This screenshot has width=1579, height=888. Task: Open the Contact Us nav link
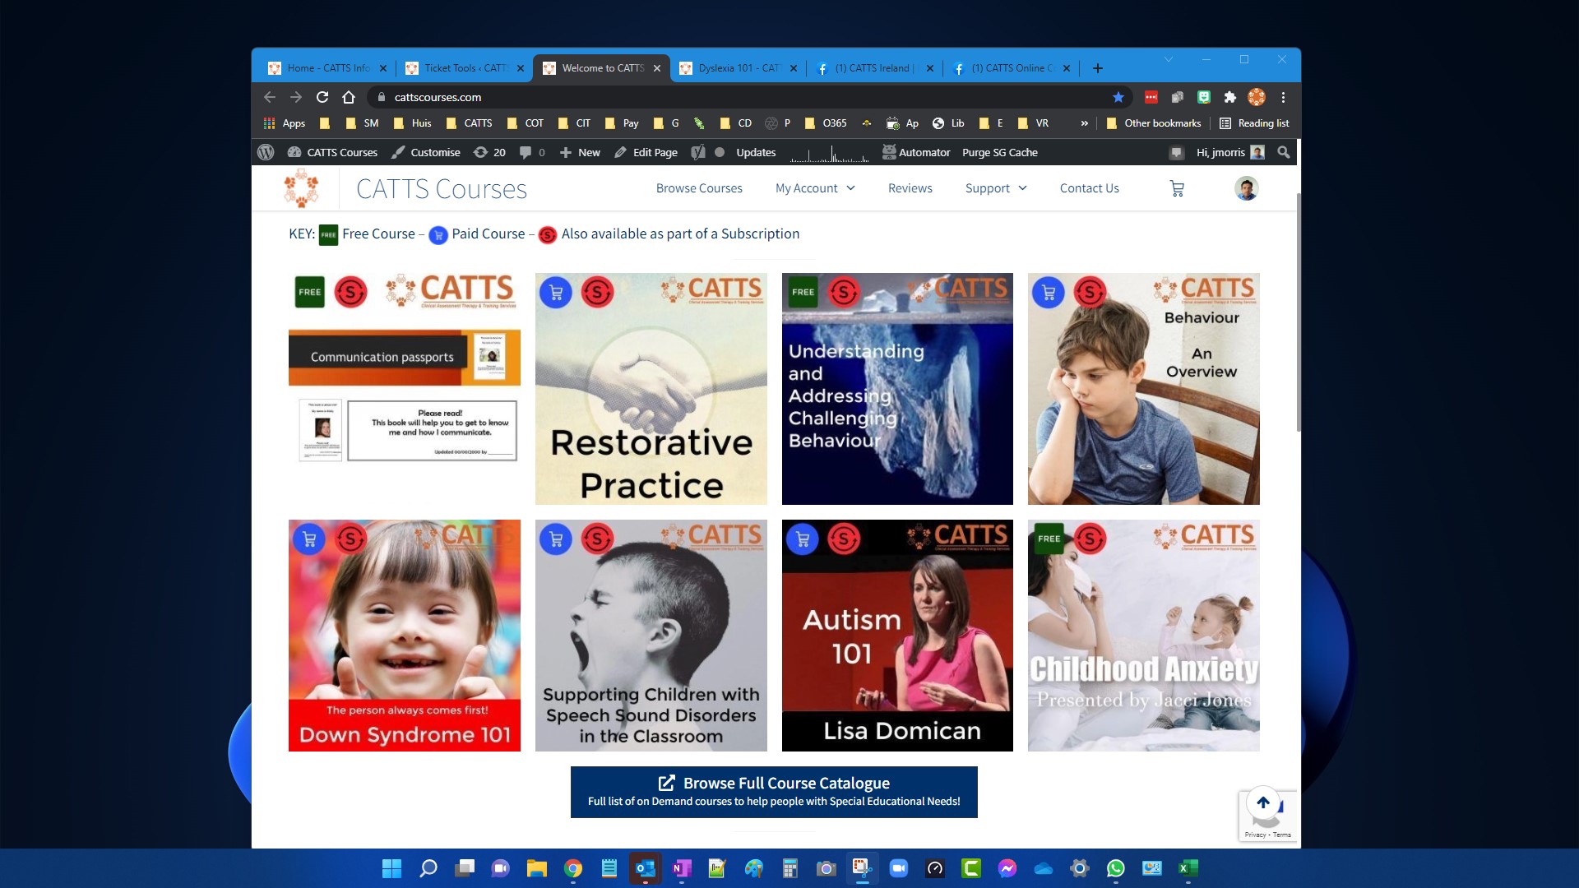point(1089,188)
